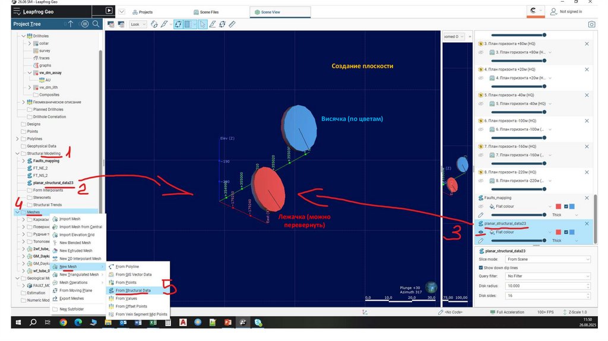Open Chrome from the Windows taskbar

(63, 323)
